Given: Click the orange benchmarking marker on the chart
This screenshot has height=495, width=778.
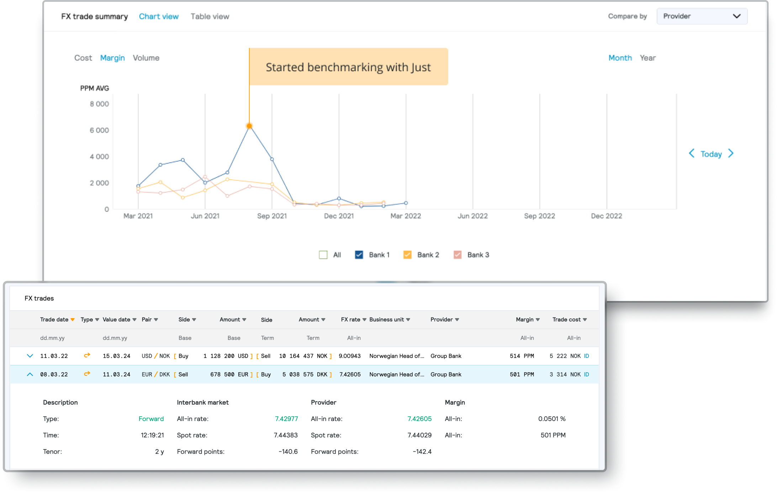Looking at the screenshot, I should pos(249,126).
